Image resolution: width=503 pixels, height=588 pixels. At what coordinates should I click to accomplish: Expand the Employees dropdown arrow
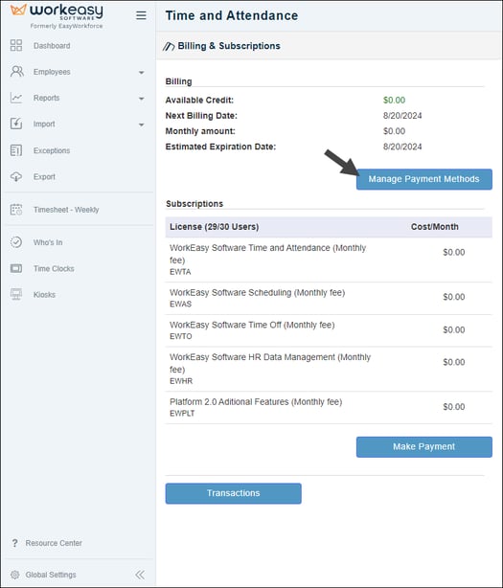142,73
